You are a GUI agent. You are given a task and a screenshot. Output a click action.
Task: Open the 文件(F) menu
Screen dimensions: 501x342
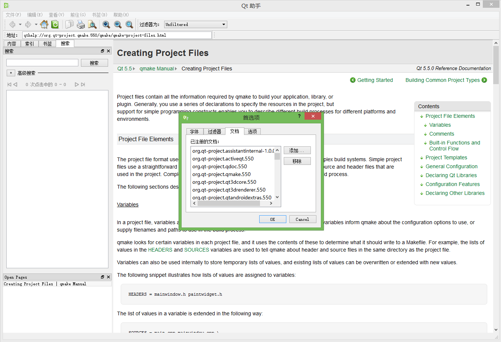point(13,15)
